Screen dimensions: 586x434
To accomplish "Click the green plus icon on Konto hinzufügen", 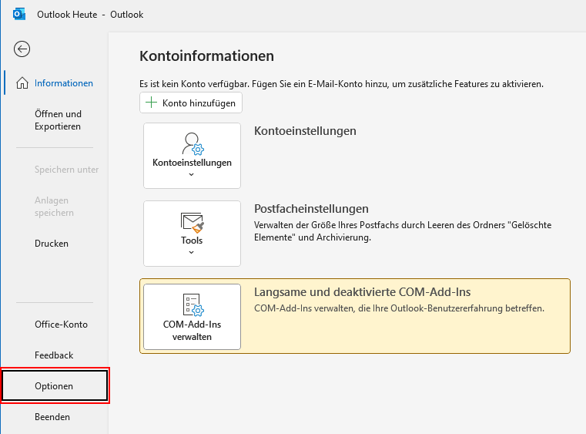I will pos(151,103).
